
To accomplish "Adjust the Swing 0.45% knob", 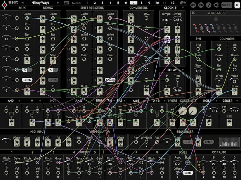I will 178,20.
